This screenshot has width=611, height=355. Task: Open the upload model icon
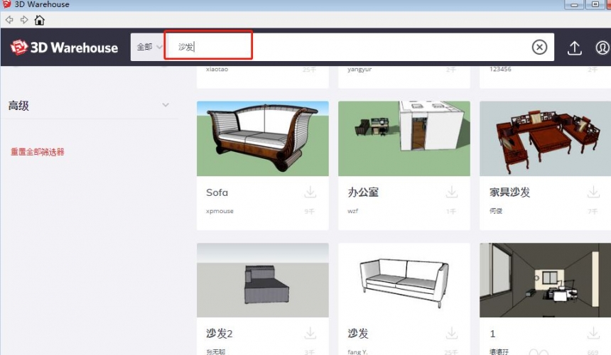pos(574,48)
